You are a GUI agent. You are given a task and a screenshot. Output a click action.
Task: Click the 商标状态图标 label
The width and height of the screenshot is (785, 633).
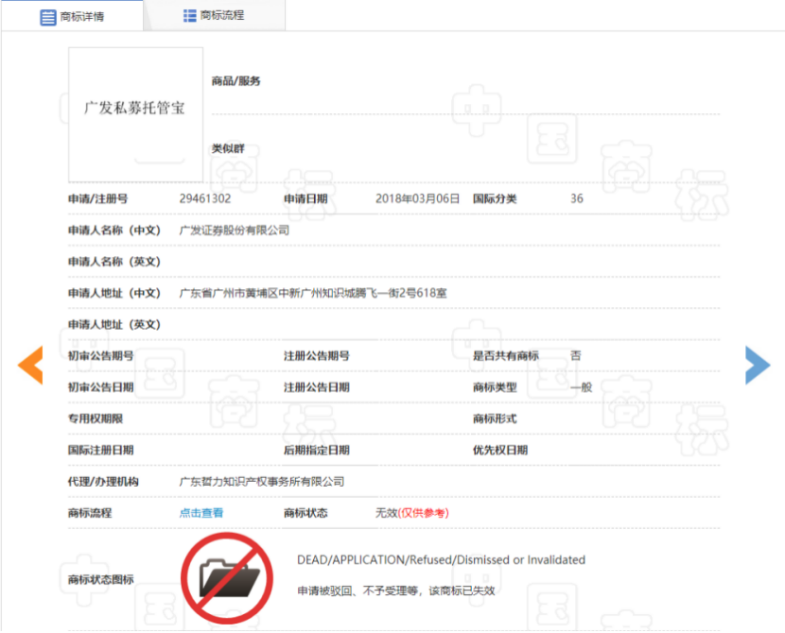tap(100, 579)
